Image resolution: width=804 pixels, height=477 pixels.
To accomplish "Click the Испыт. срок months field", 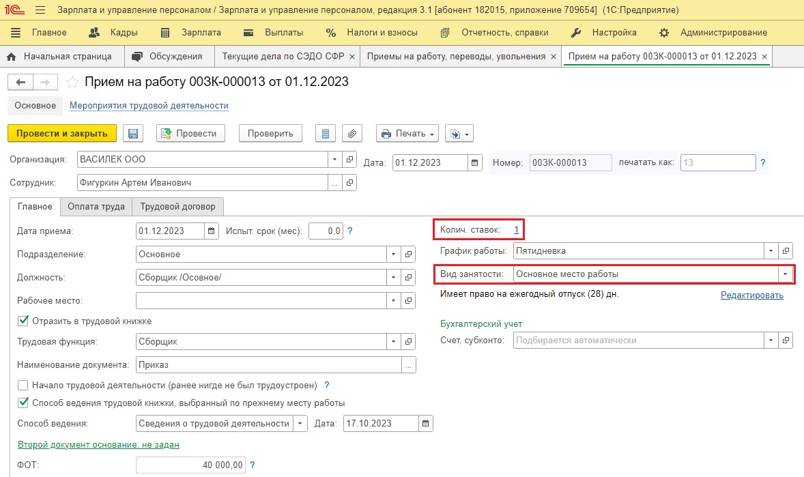I will pyautogui.click(x=326, y=231).
